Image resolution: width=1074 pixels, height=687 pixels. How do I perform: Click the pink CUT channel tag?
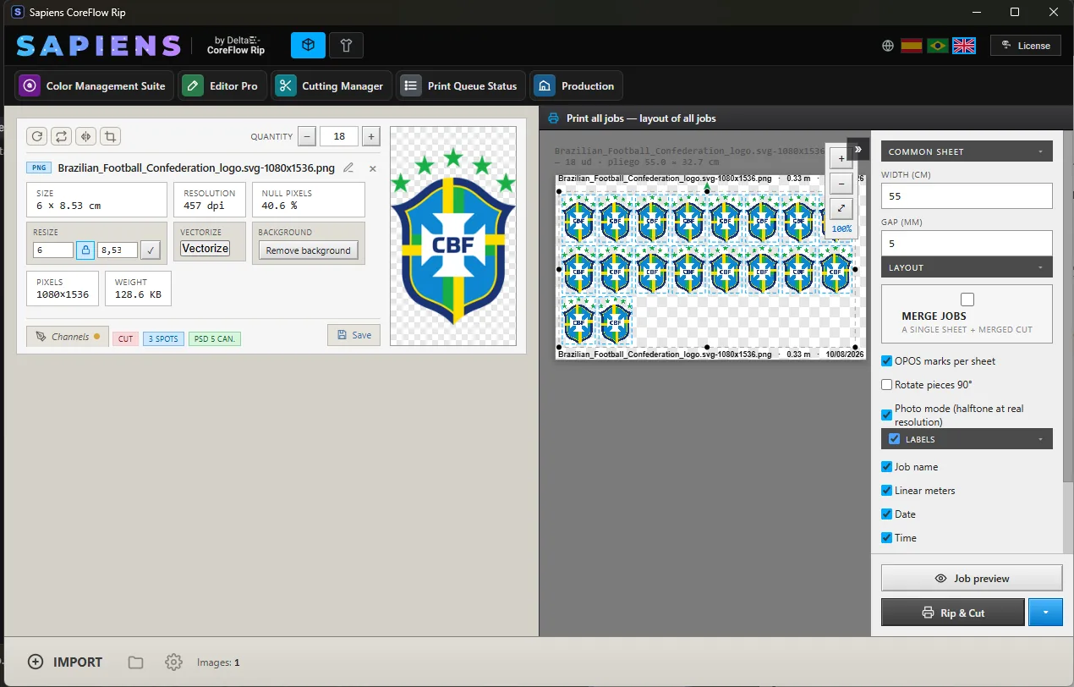(125, 338)
